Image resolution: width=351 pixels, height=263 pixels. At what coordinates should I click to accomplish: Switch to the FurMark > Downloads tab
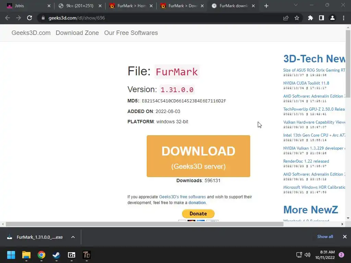pos(183,6)
